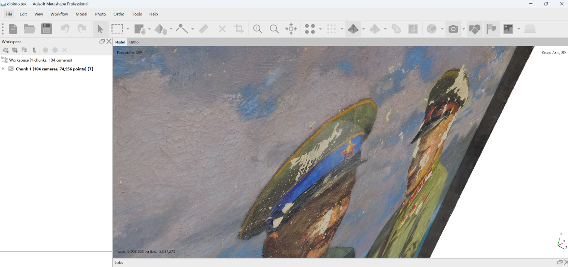Delete selection with the X toolbar icon

(x=222, y=29)
